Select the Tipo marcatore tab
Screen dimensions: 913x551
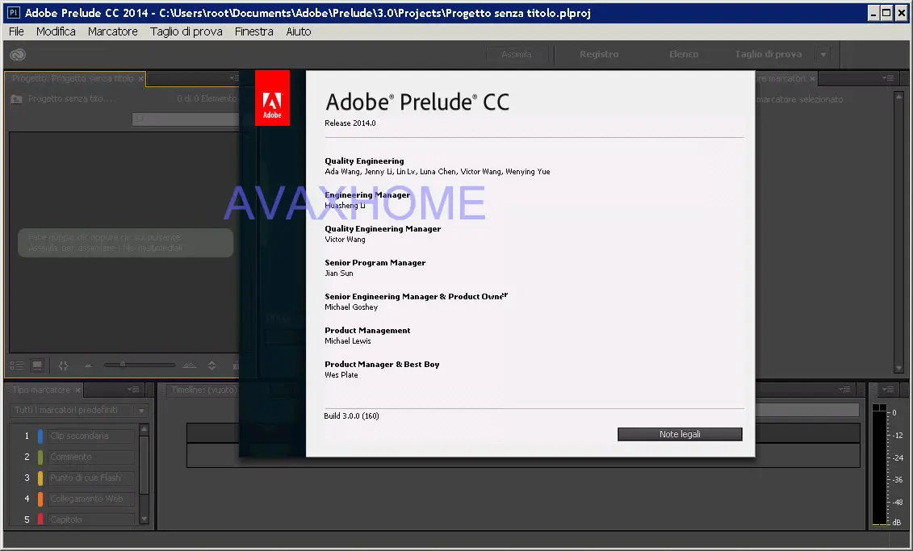pyautogui.click(x=40, y=390)
